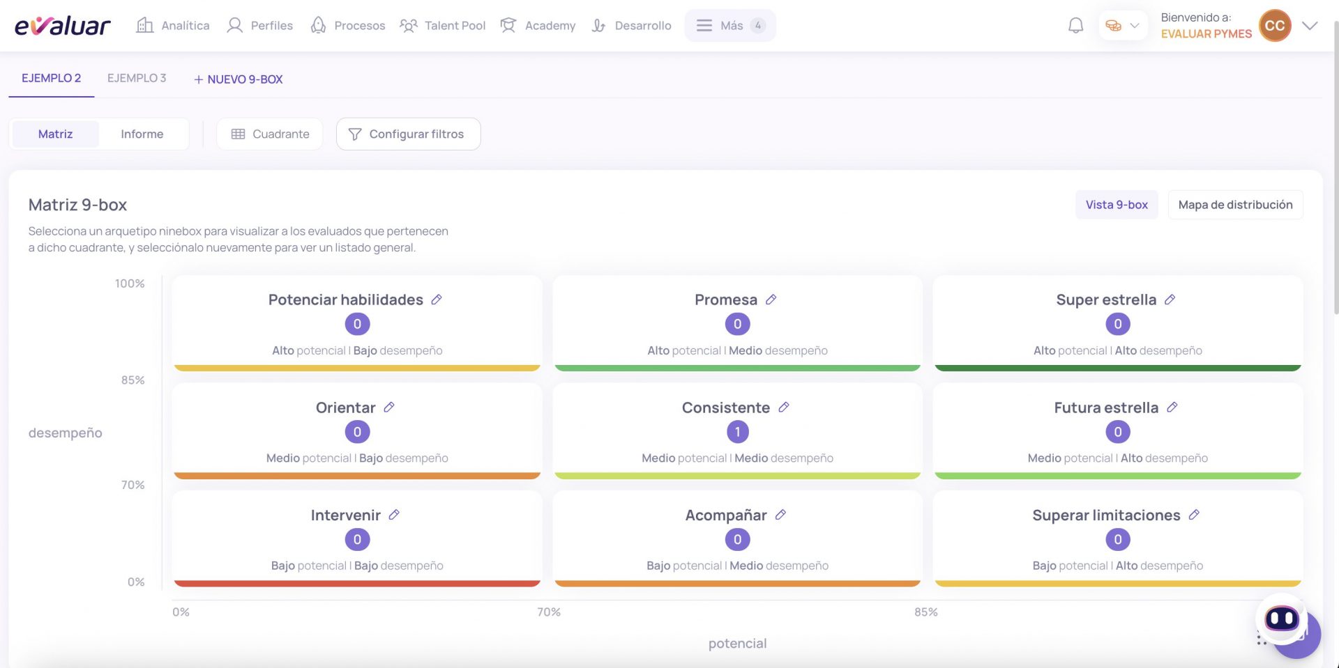
Task: Switch to Matriz view toggle
Action: [x=55, y=134]
